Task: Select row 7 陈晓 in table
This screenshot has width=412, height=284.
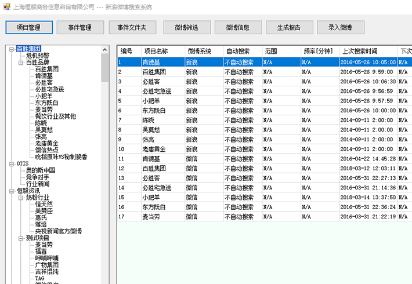Action: point(265,120)
